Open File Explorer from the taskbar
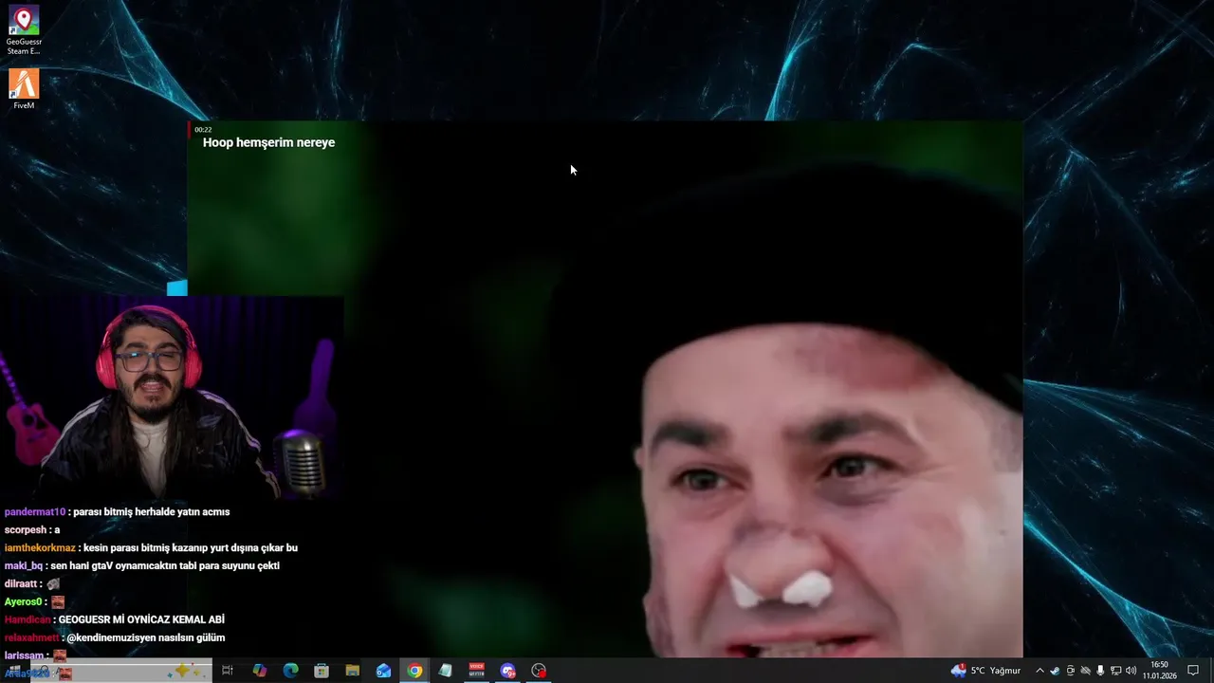This screenshot has width=1214, height=683. [352, 671]
